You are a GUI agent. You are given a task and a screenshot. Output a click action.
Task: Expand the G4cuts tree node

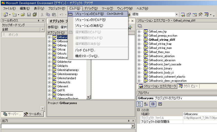coord(49,54)
